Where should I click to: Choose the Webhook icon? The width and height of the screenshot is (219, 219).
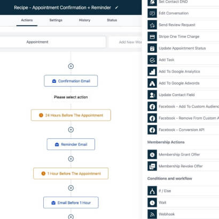(152, 214)
